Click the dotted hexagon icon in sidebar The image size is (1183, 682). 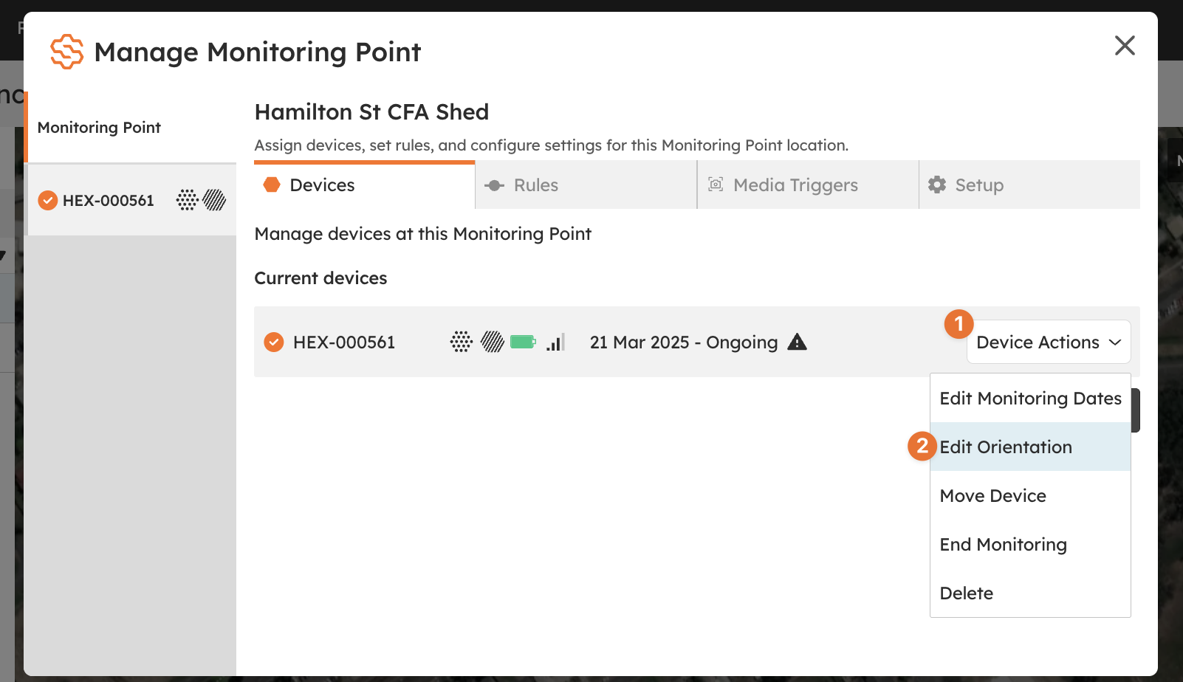[x=188, y=200]
